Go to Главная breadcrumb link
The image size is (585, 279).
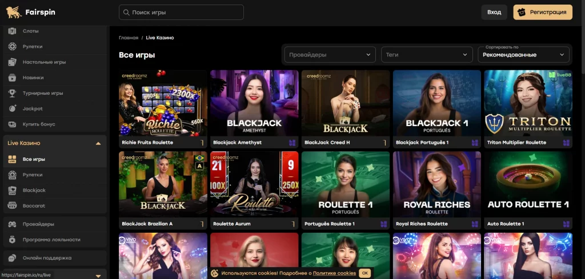(129, 38)
